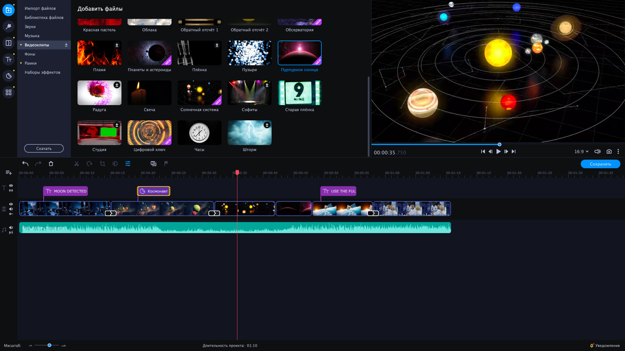This screenshot has height=351, width=625.
Task: Open clip properties sliders icon
Action: coord(128,164)
